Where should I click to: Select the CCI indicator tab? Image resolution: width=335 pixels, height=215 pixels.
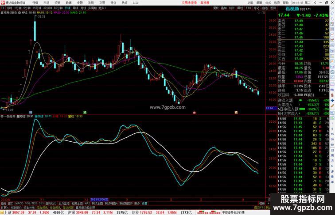[x=41, y=203]
